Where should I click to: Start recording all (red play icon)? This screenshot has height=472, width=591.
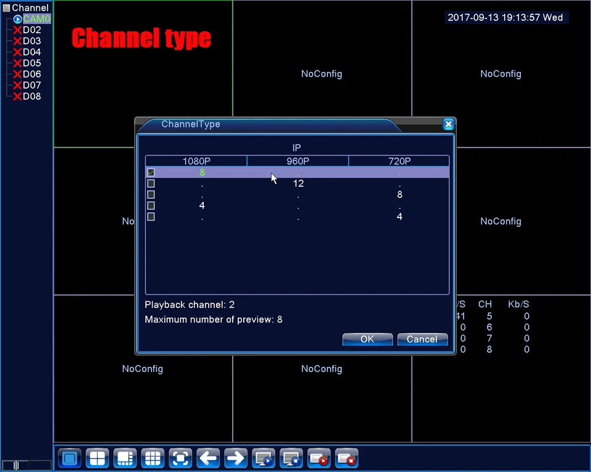point(319,458)
